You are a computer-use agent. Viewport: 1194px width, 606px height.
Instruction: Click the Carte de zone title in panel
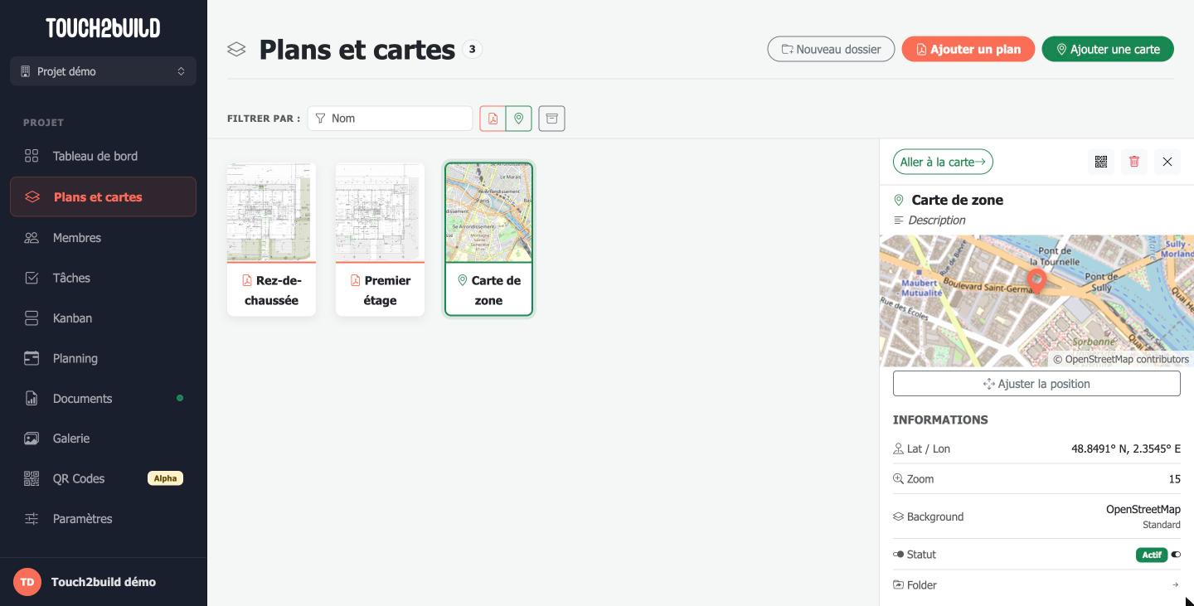pyautogui.click(x=957, y=200)
